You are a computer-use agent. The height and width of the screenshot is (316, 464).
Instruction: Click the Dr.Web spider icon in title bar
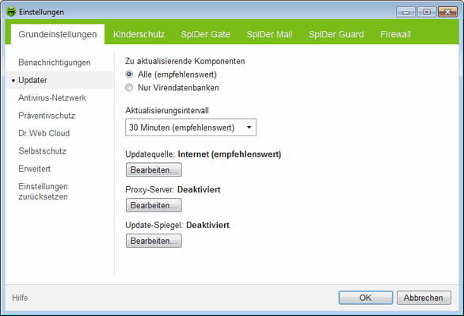(x=11, y=12)
